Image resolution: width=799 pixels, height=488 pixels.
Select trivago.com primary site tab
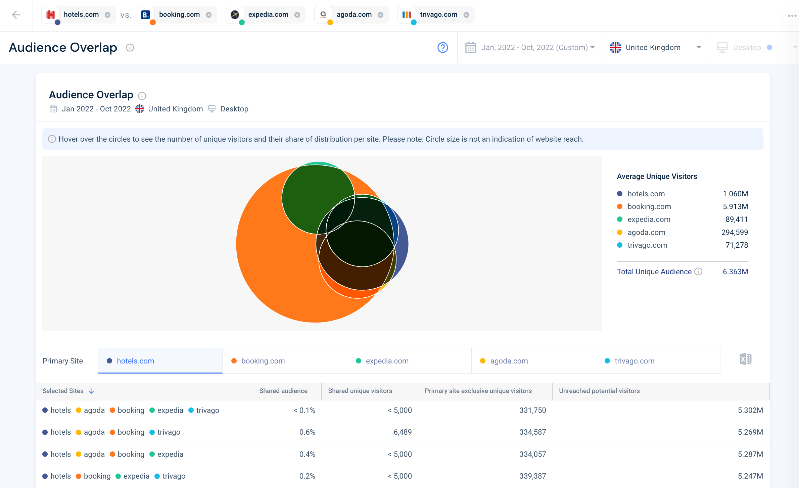[x=658, y=361]
